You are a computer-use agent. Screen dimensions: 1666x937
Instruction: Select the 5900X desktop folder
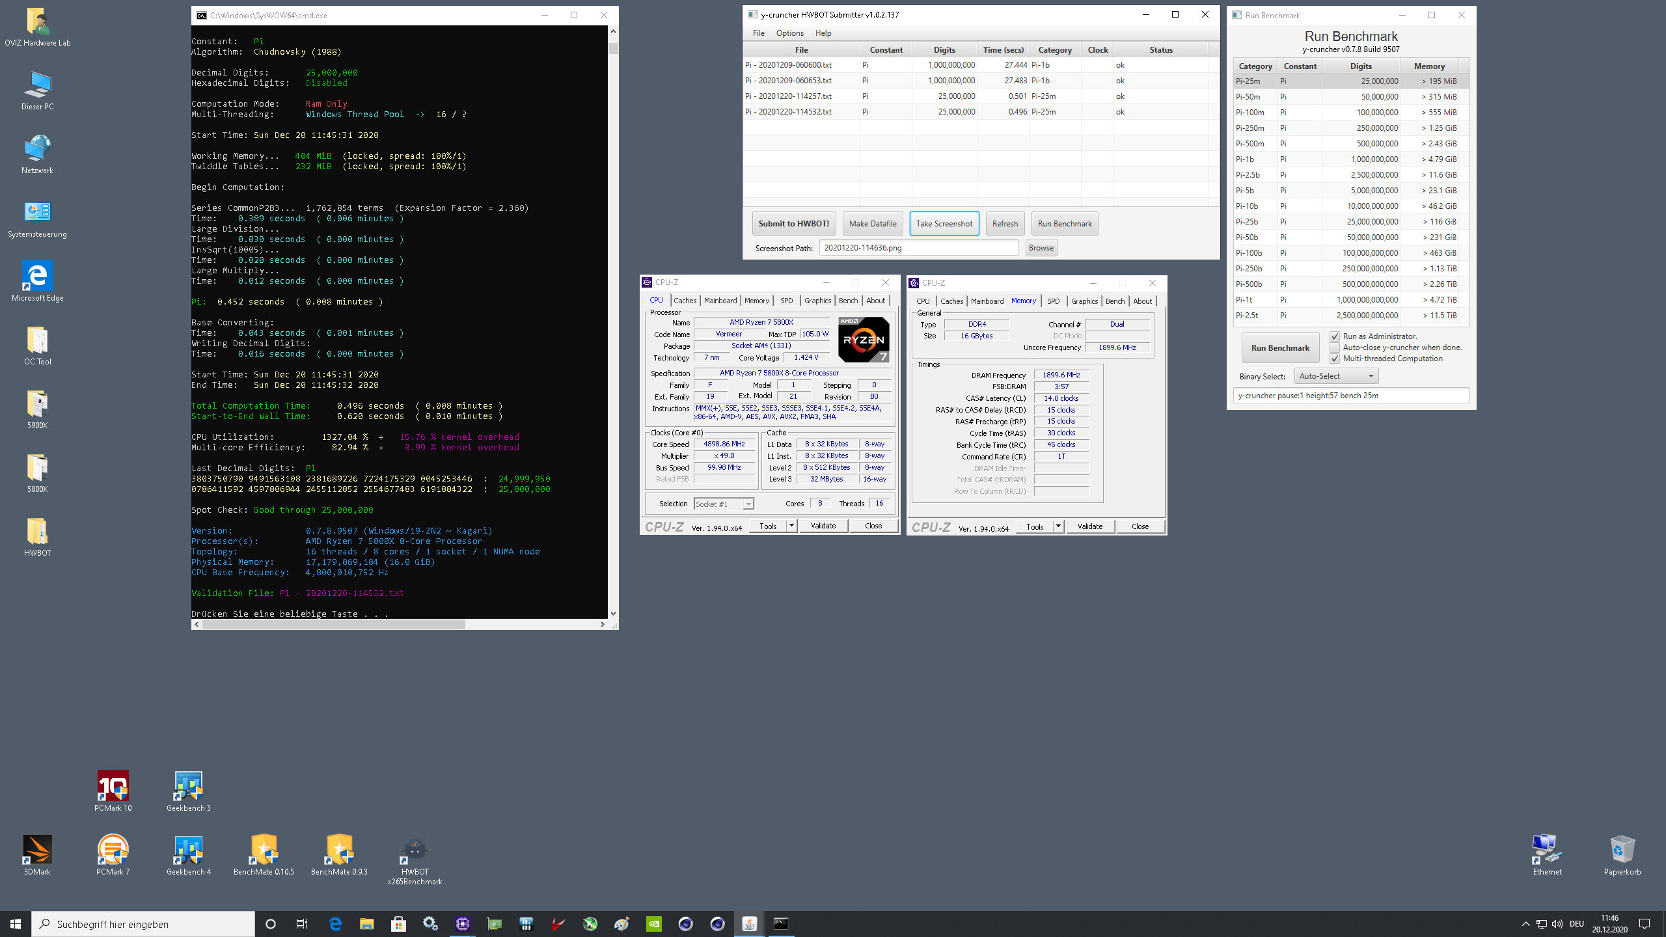[37, 410]
